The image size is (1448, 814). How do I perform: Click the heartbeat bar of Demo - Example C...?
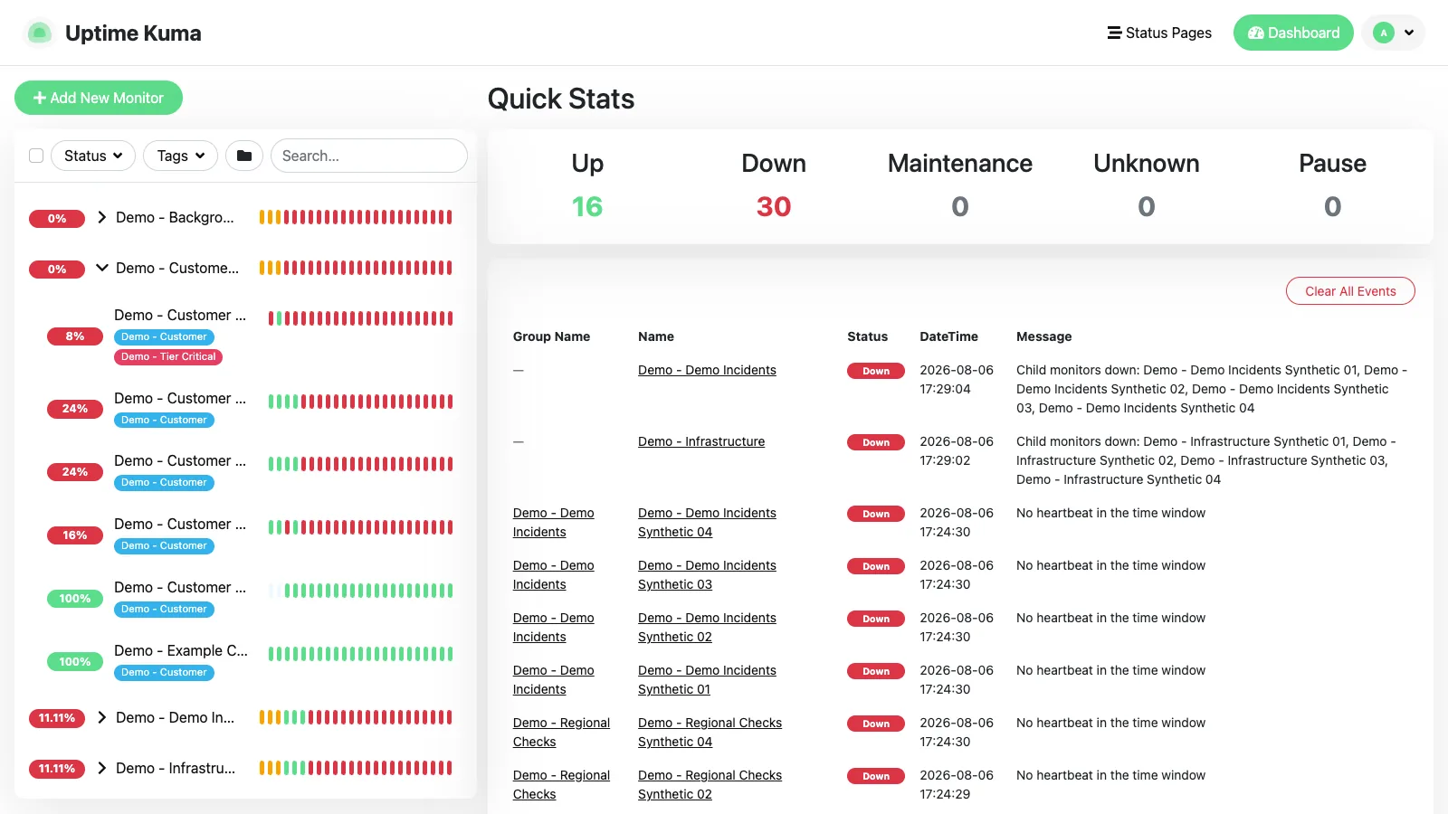click(x=360, y=653)
